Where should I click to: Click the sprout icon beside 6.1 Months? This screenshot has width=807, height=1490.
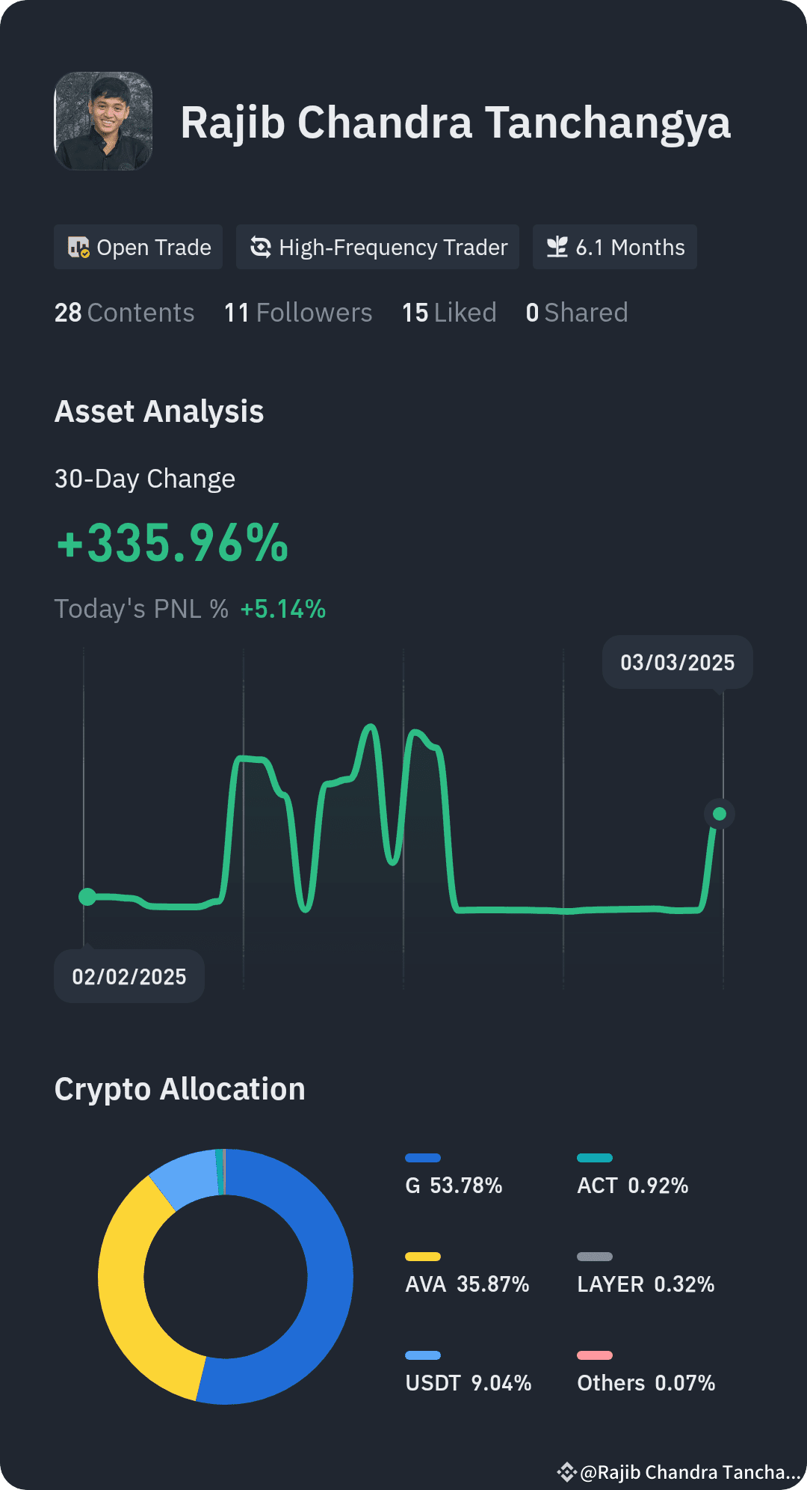coord(557,248)
